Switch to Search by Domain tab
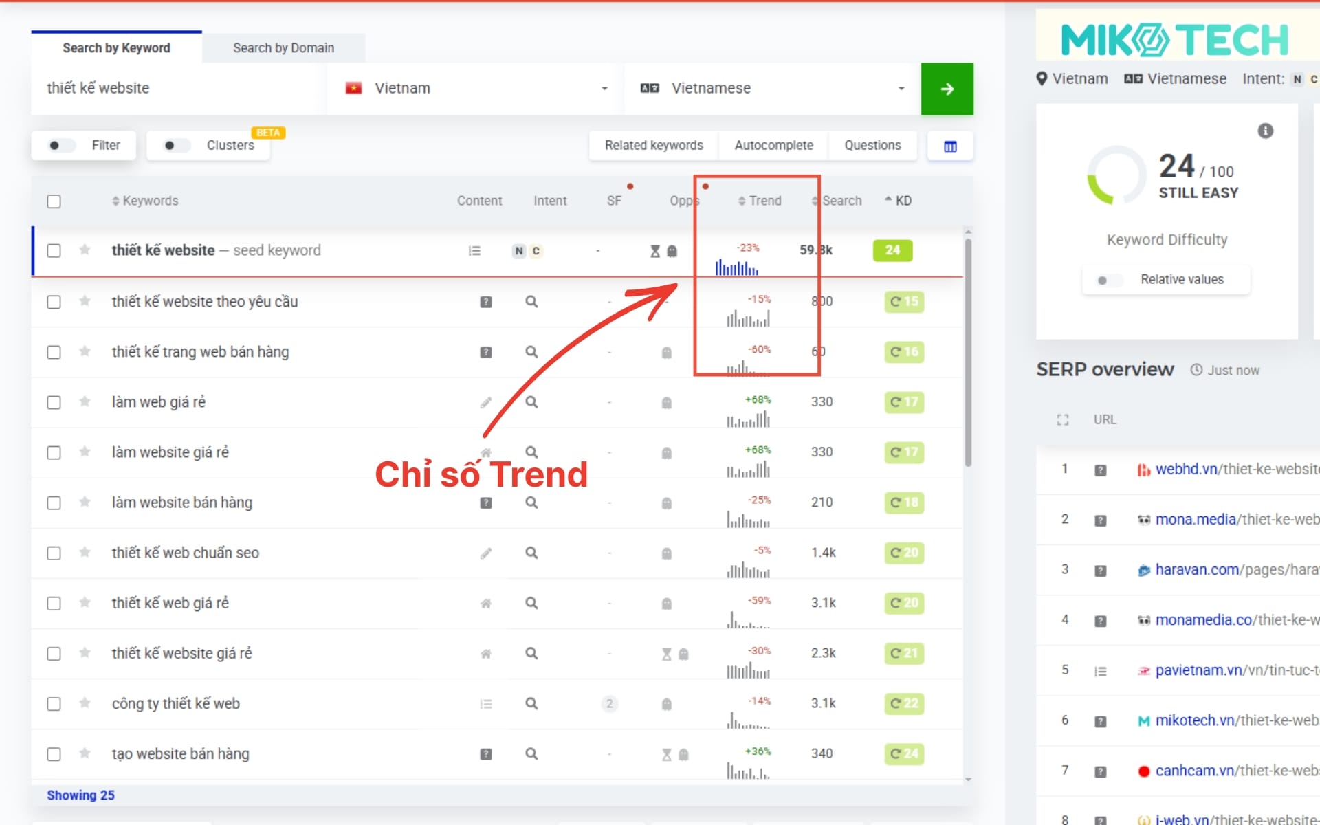Screen dimensions: 1320x825 coord(283,48)
